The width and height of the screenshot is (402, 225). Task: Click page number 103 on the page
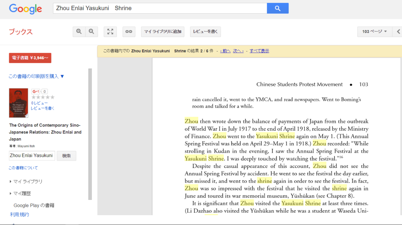[364, 84]
